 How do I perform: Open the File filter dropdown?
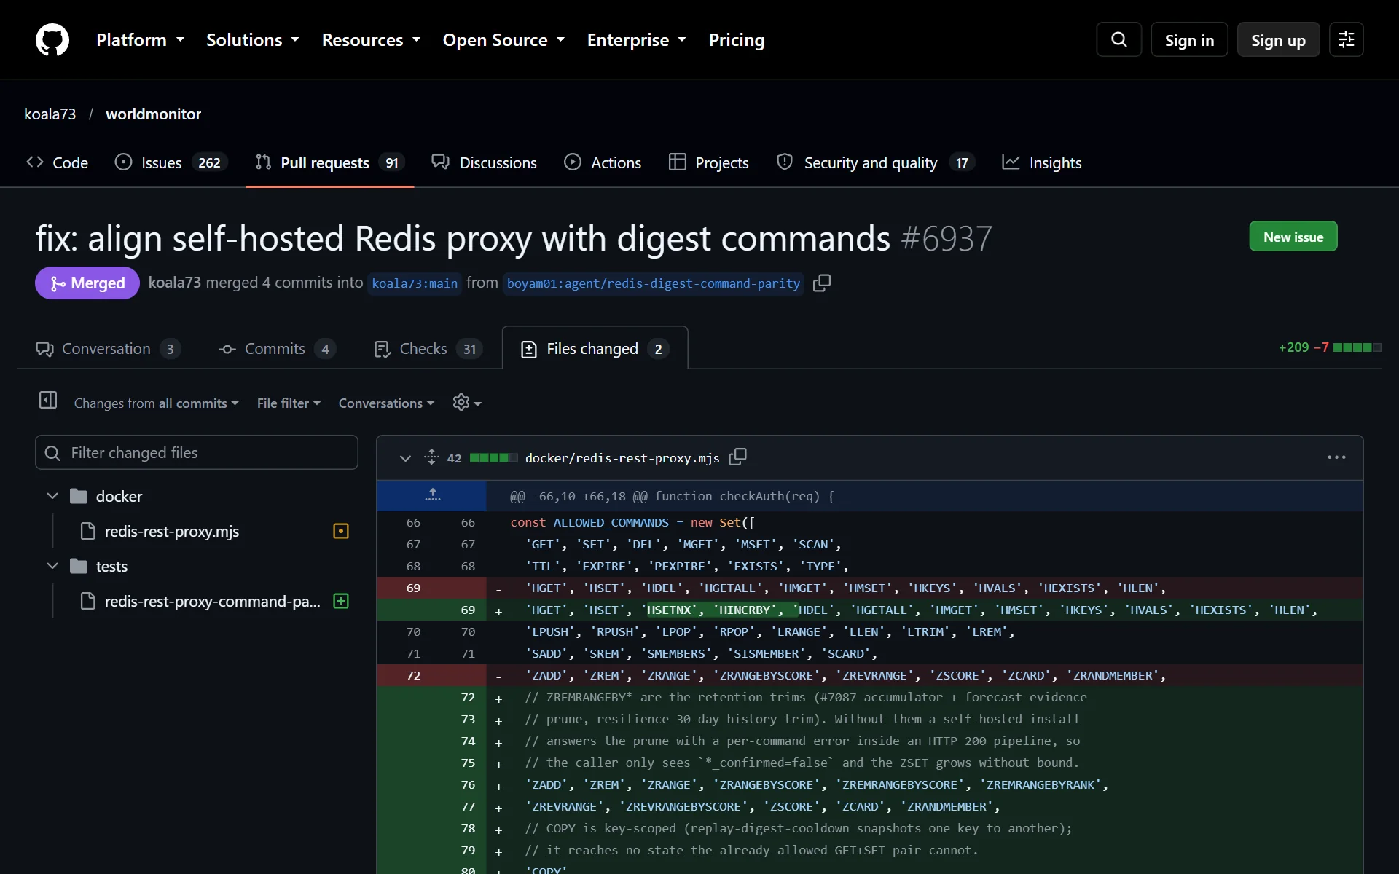289,403
